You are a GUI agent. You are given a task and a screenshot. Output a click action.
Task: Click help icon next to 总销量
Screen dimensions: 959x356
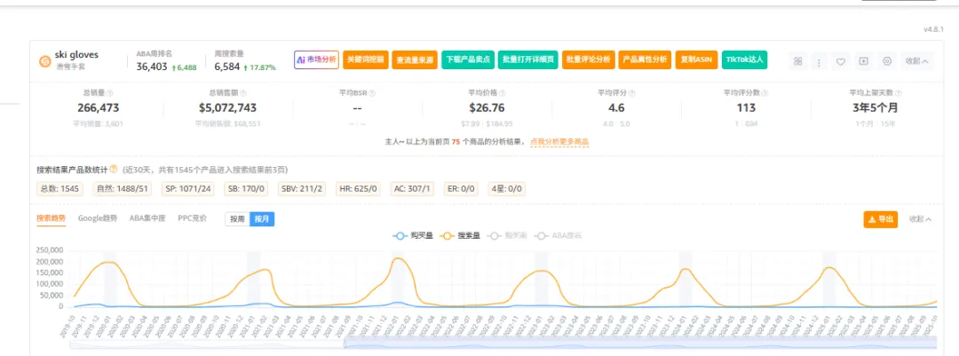tap(109, 93)
